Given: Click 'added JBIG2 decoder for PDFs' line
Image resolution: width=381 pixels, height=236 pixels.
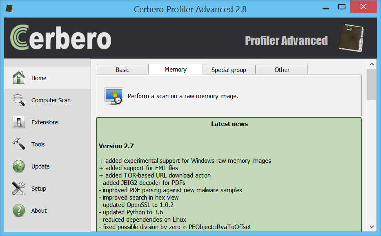Looking at the screenshot, I should pyautogui.click(x=142, y=183).
